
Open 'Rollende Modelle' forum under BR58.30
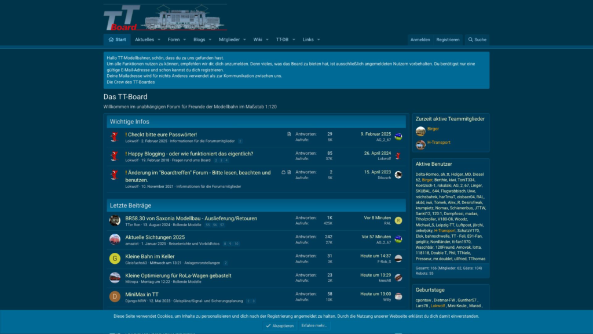187,225
